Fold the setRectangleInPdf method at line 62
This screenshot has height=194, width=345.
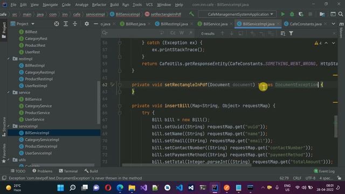click(x=120, y=85)
